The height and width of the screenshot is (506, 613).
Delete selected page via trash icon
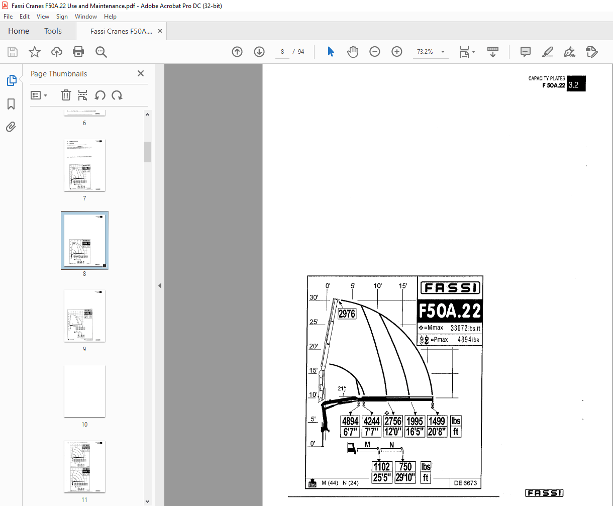pyautogui.click(x=66, y=95)
